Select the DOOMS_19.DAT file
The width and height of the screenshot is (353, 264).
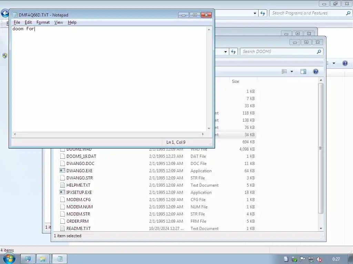click(81, 156)
